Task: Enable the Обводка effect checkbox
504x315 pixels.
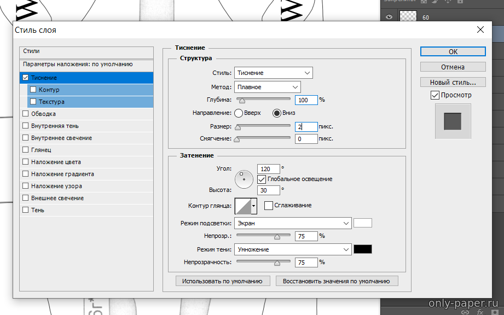Action: [26, 114]
